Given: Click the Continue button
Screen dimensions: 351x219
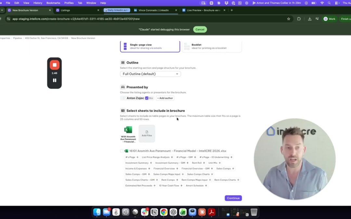Looking at the screenshot, I should click(233, 198).
